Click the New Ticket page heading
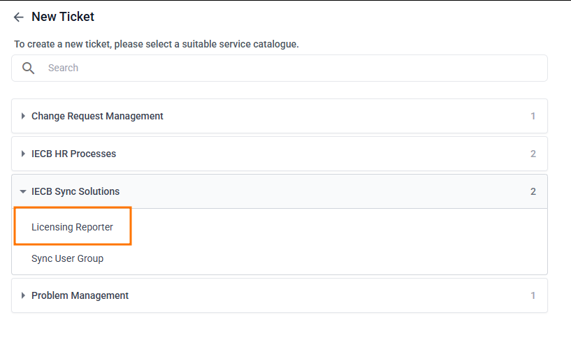This screenshot has height=338, width=571. [x=63, y=17]
